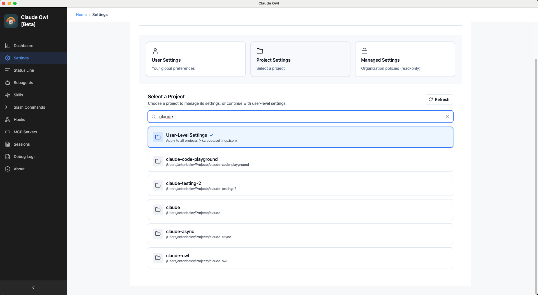View the Sessions list
This screenshot has height=295, width=538.
[x=22, y=144]
